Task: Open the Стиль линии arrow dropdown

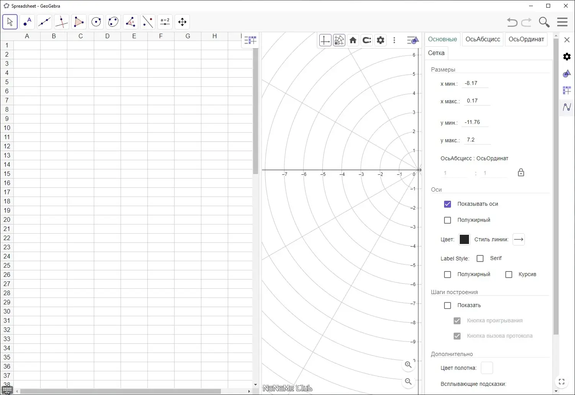Action: coord(518,239)
